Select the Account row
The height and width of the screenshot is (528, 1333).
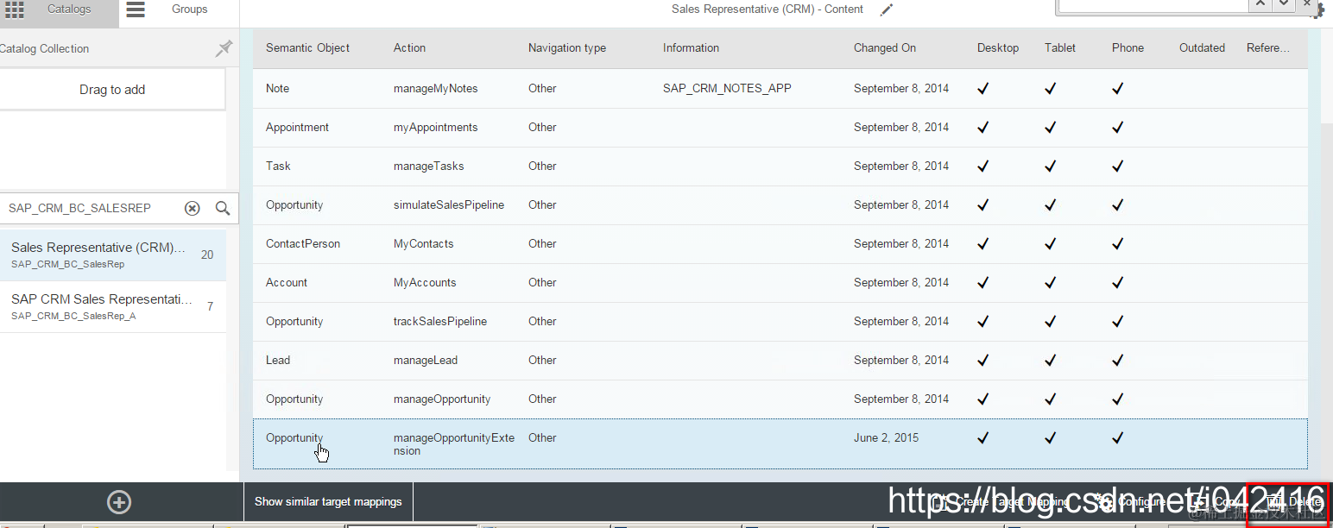(x=780, y=282)
